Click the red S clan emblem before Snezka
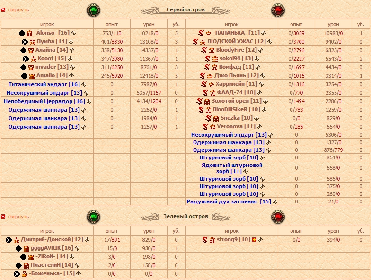The image size is (371, 280). (208, 118)
